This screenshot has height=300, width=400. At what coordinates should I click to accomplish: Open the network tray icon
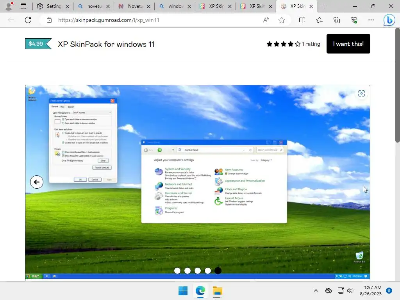point(341,291)
